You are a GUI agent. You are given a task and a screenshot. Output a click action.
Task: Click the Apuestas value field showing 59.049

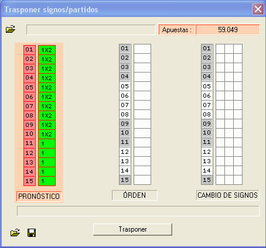(228, 30)
